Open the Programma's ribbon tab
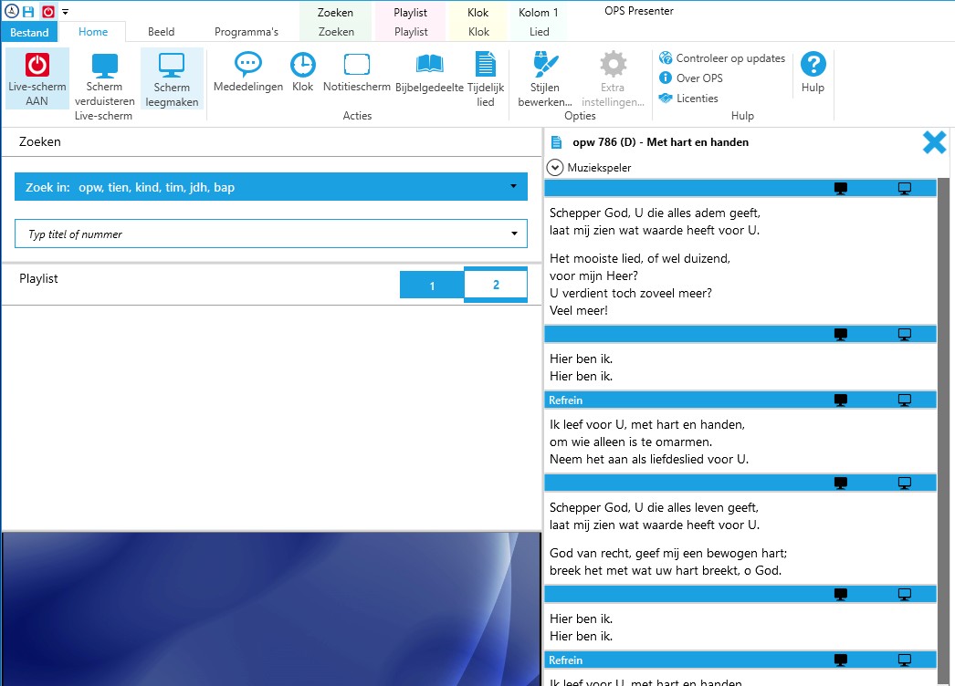This screenshot has height=686, width=955. (x=247, y=32)
